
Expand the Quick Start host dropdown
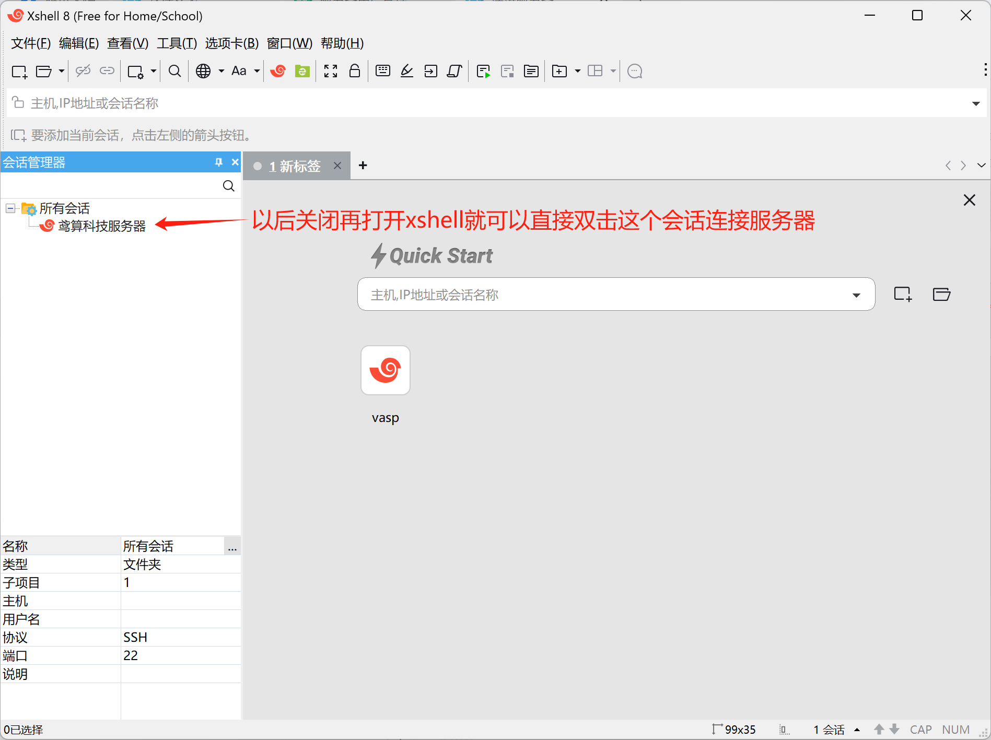tap(856, 295)
